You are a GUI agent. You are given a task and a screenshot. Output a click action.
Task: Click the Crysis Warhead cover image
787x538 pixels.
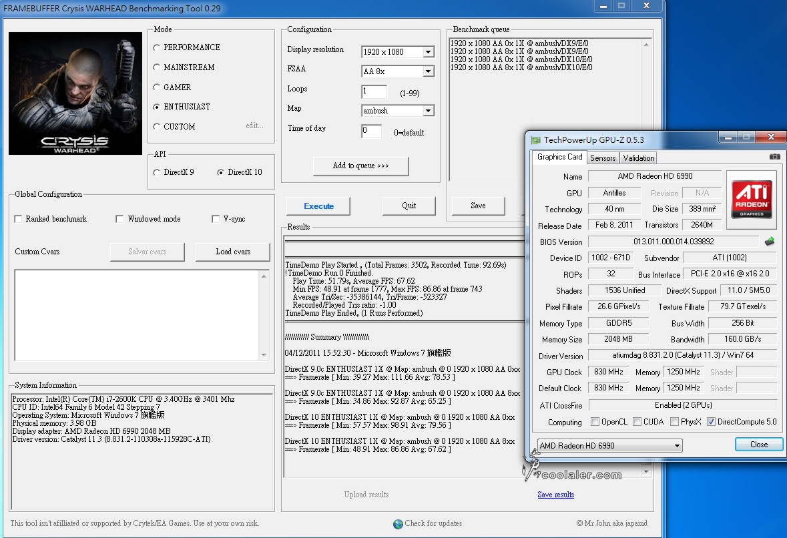(x=75, y=93)
